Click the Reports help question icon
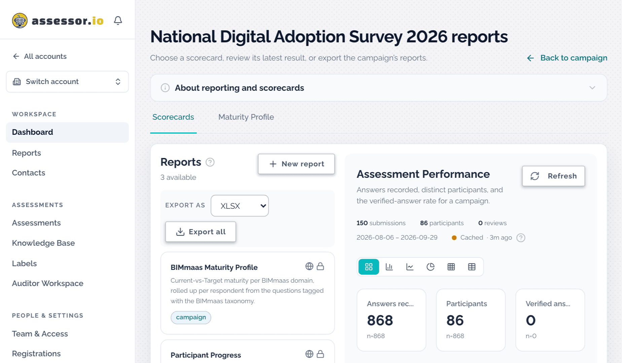This screenshot has height=363, width=622. (210, 162)
